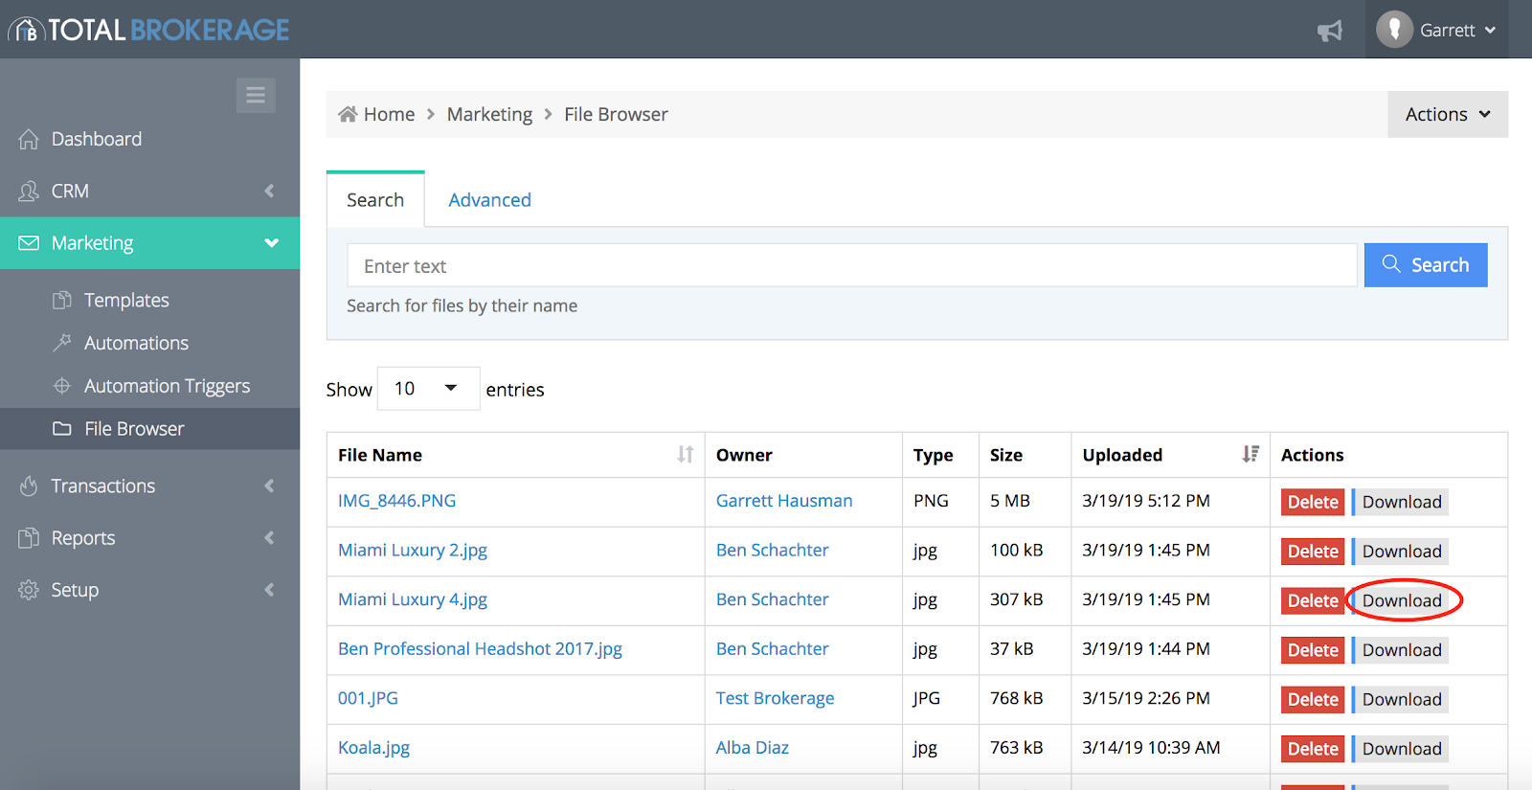This screenshot has height=790, width=1532.
Task: Change the Show entries count dropdown
Action: pos(428,389)
